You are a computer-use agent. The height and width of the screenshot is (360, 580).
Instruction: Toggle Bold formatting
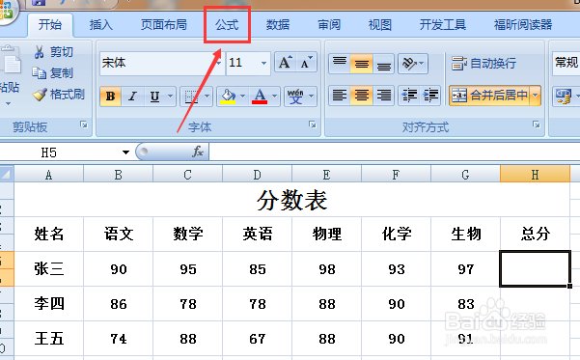coord(110,97)
